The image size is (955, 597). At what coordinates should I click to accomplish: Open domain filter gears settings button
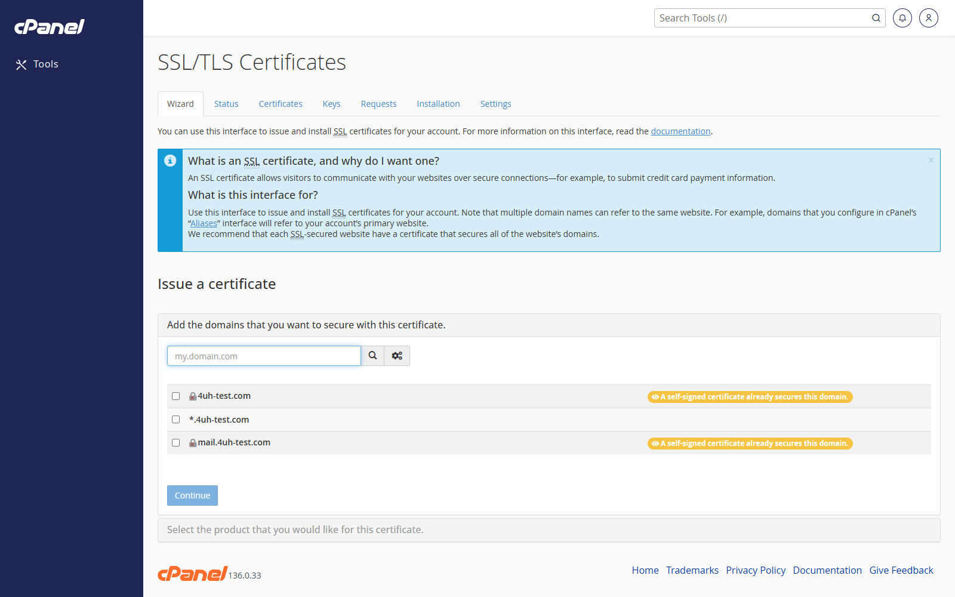(397, 356)
